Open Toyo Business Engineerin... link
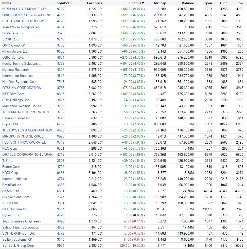Viewport: 247px width, 249px height. [23, 221]
